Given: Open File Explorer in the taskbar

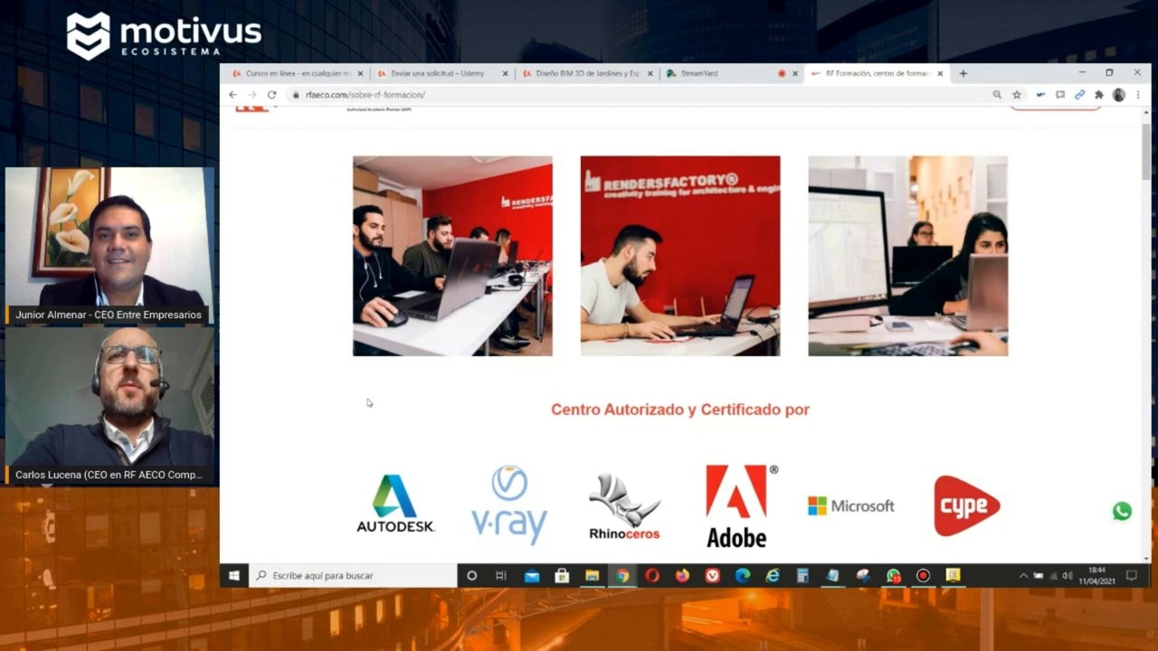Looking at the screenshot, I should click(x=592, y=576).
